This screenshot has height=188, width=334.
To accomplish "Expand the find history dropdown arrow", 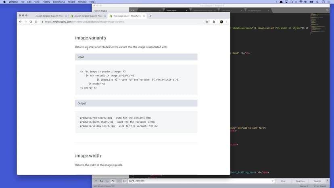I will [273, 181].
